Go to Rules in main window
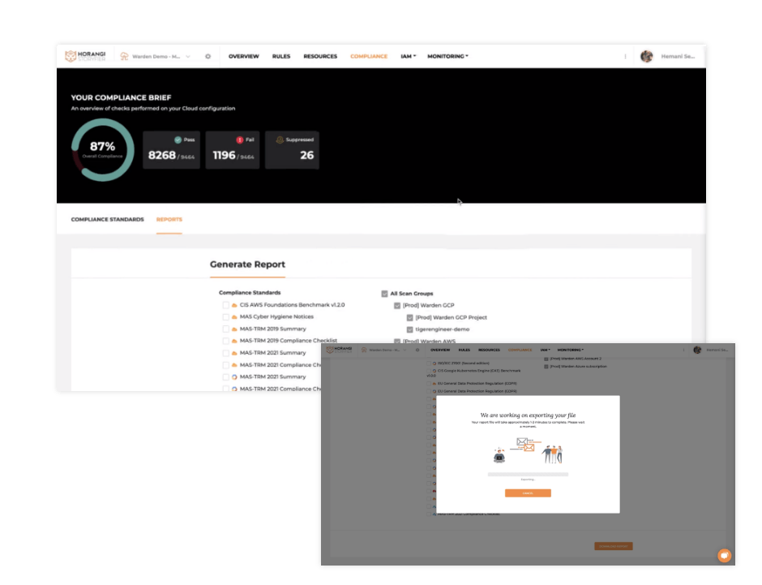Viewport: 762px width, 585px height. 281,57
